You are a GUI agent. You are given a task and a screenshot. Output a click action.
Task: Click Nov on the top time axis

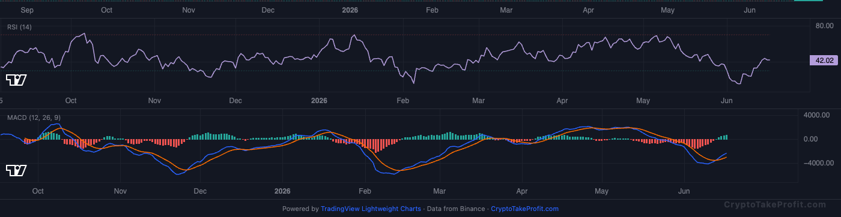pos(189,10)
